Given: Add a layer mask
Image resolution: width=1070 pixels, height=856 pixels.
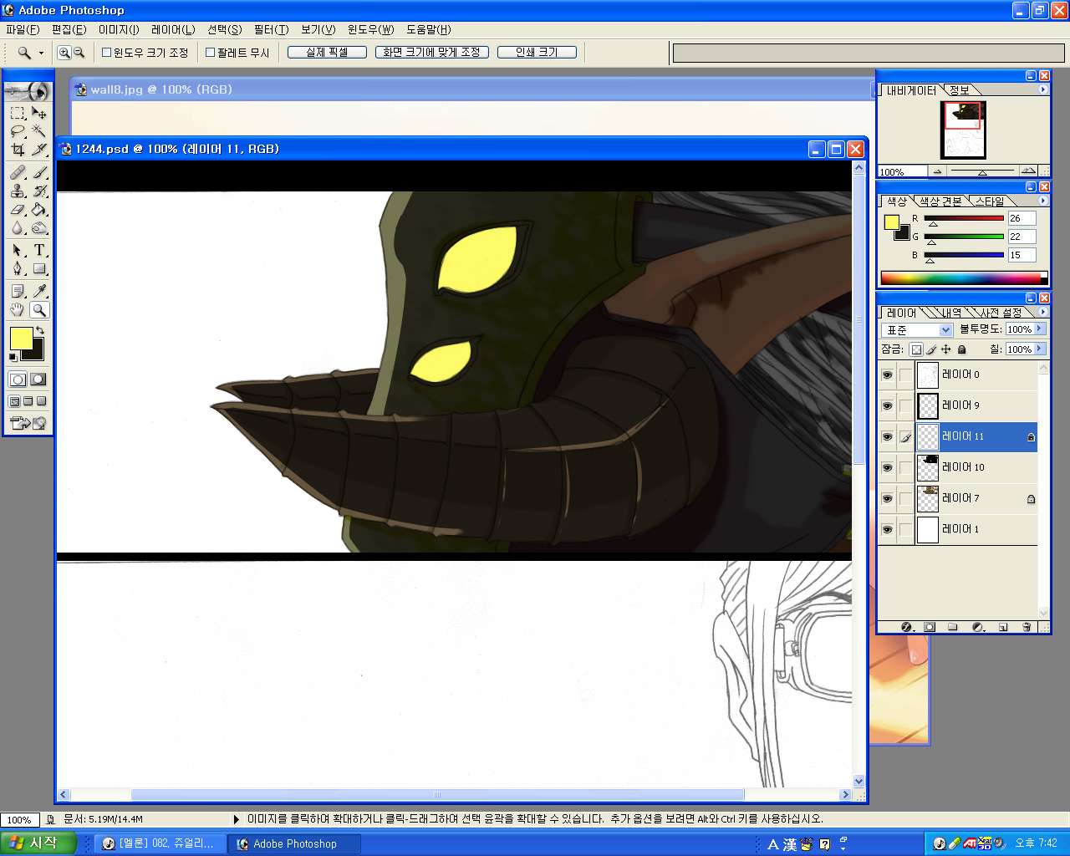Looking at the screenshot, I should tap(930, 627).
